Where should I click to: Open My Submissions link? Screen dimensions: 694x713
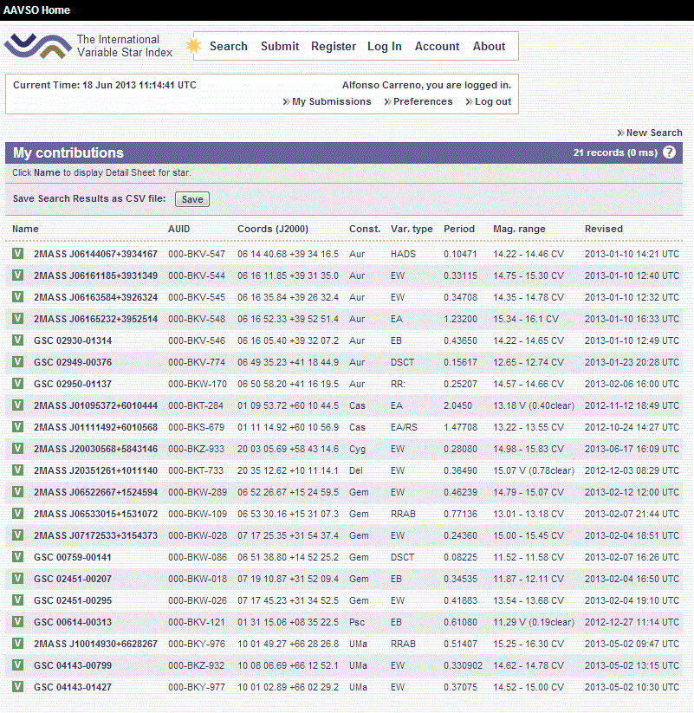(x=331, y=101)
